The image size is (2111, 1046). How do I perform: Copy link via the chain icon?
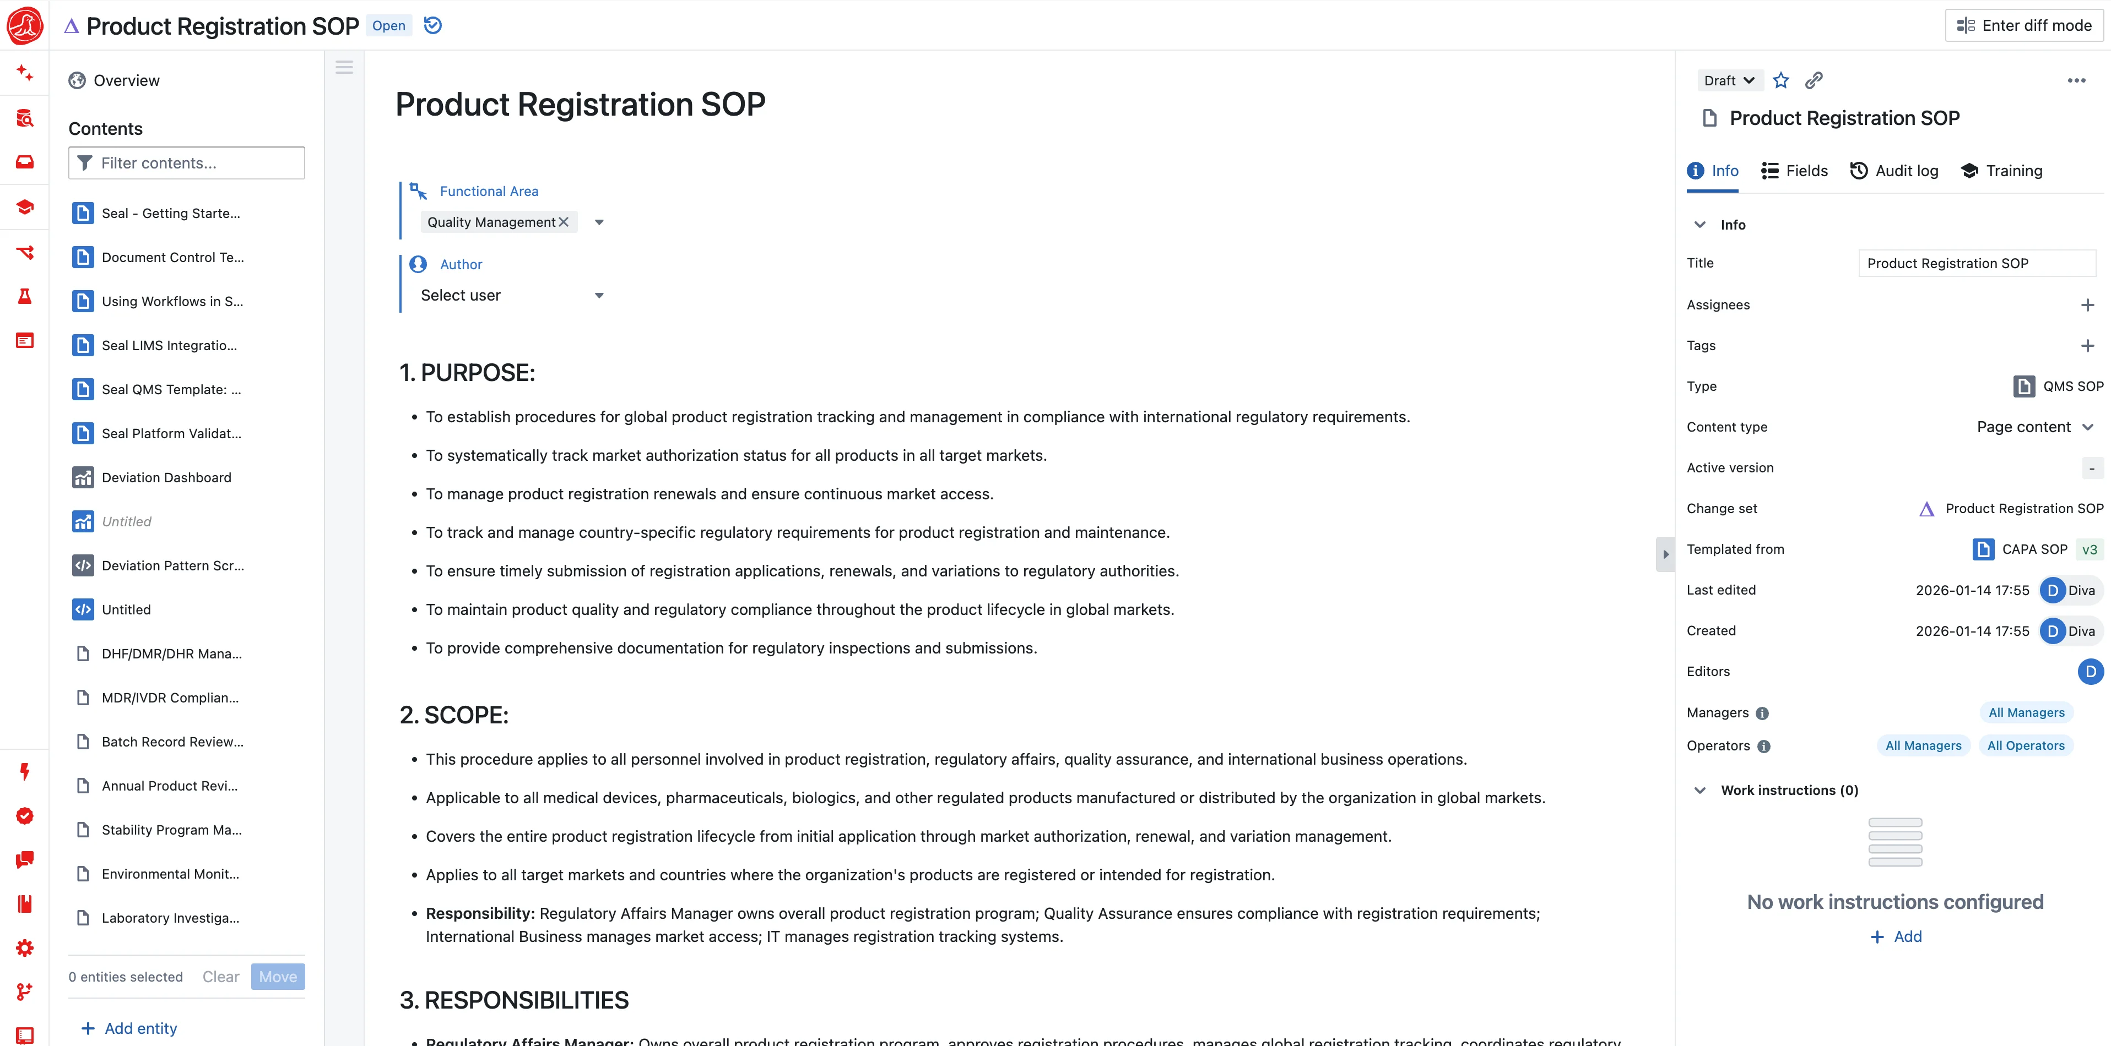(1814, 80)
